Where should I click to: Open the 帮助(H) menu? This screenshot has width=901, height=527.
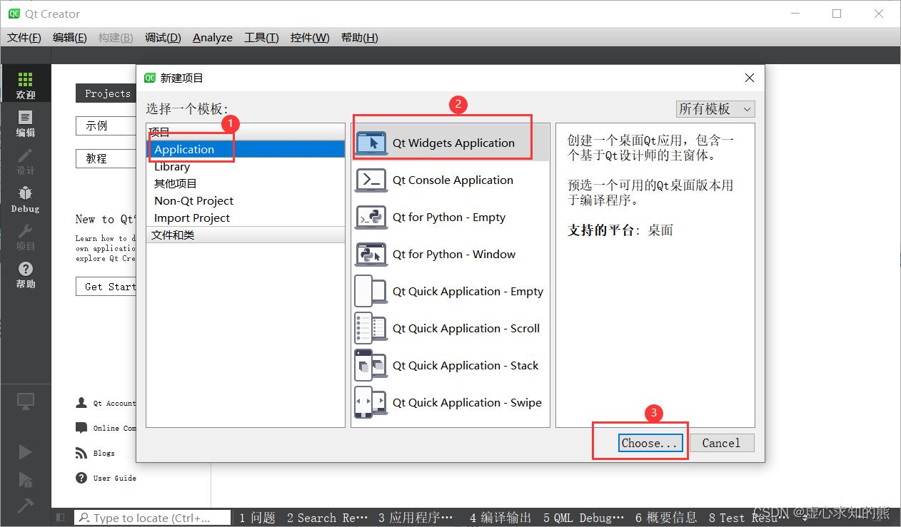[359, 38]
